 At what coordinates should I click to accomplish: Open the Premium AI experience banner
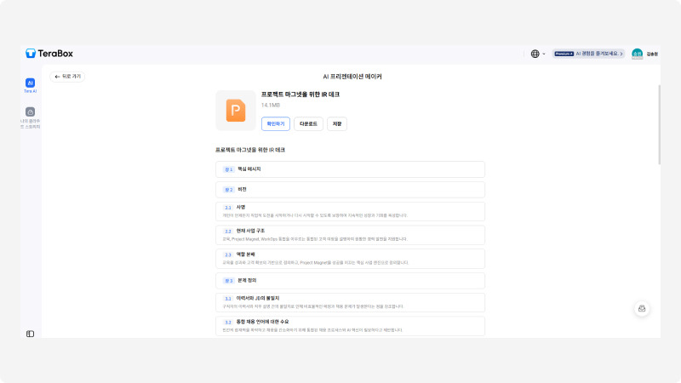pyautogui.click(x=588, y=54)
